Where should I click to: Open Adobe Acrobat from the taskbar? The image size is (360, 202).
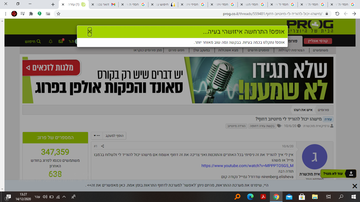tap(263, 196)
